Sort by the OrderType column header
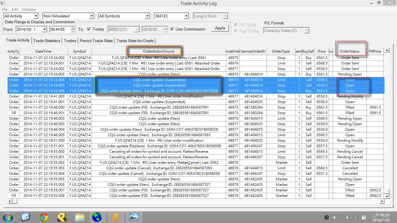 (281, 51)
